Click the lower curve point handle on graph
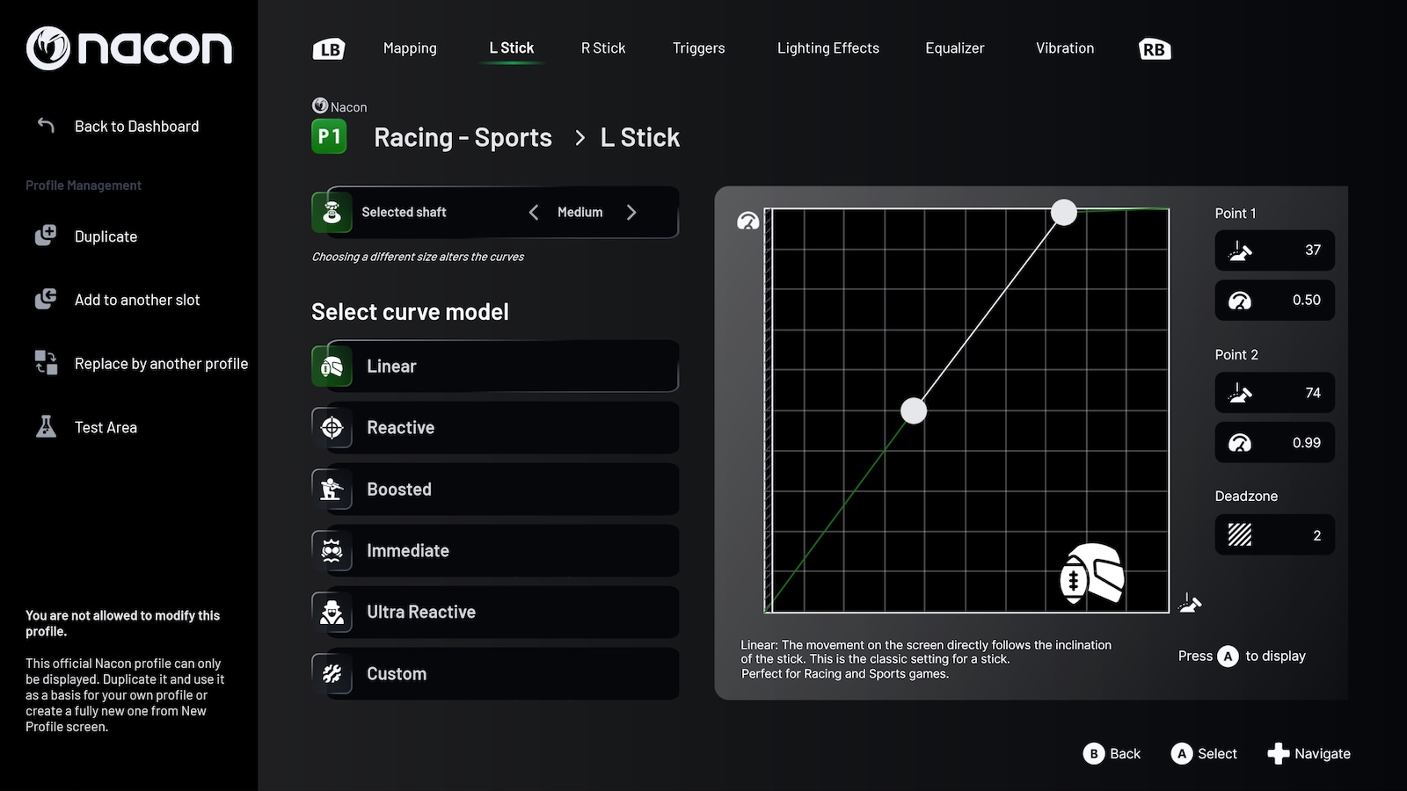 tap(914, 410)
